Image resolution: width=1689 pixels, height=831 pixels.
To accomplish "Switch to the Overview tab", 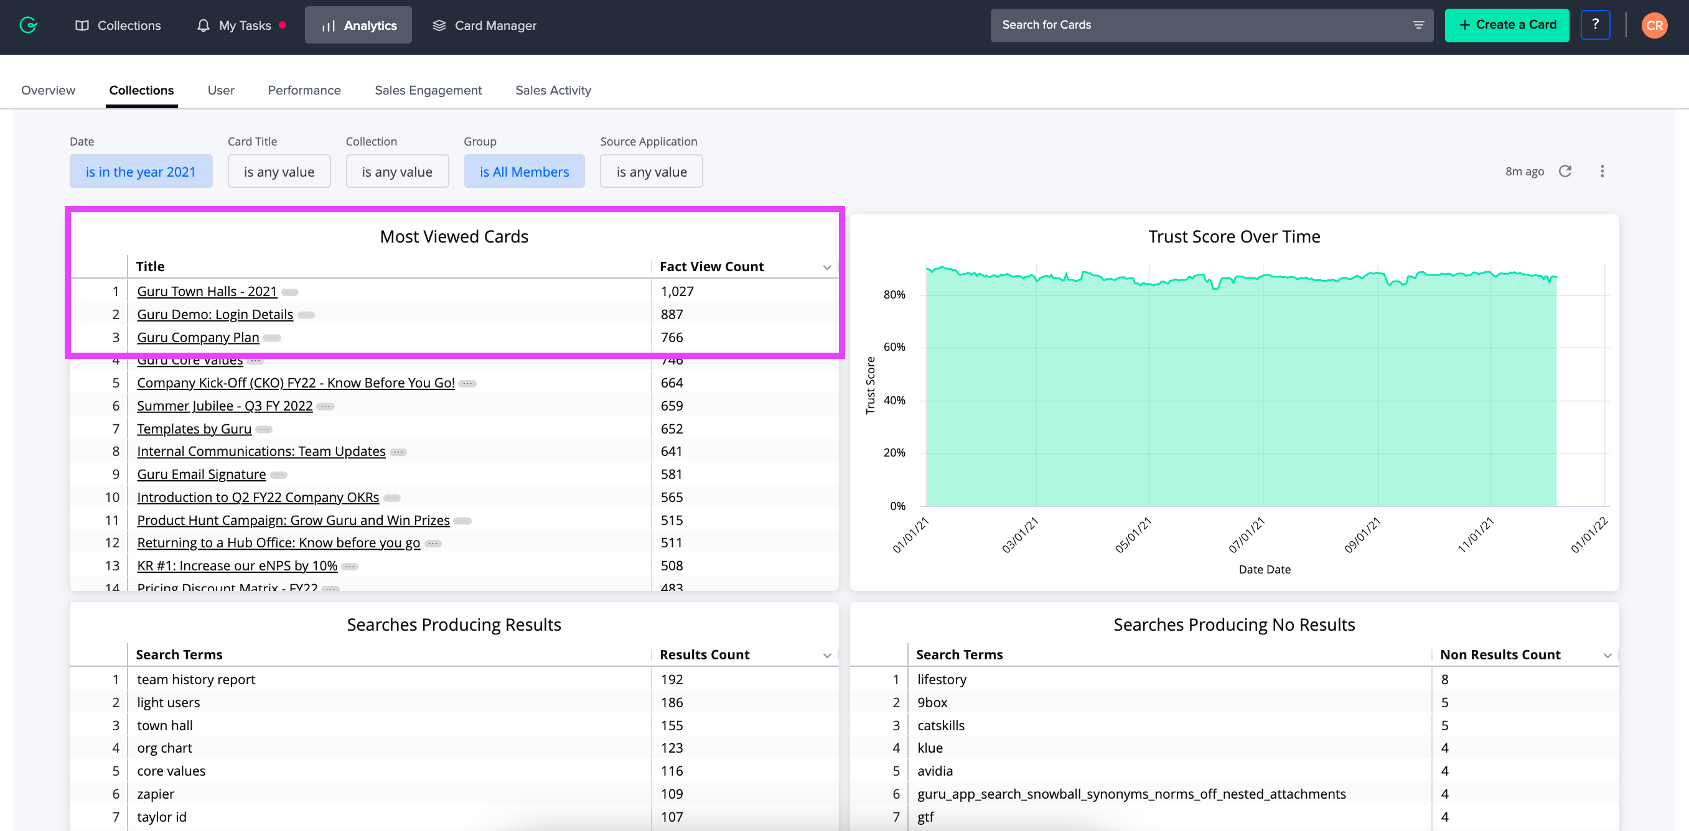I will point(48,90).
